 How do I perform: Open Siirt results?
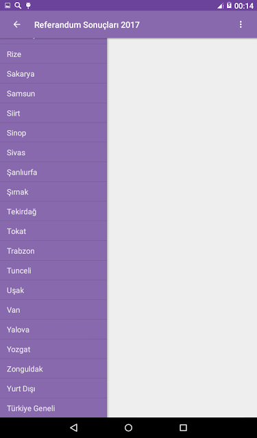[53, 113]
